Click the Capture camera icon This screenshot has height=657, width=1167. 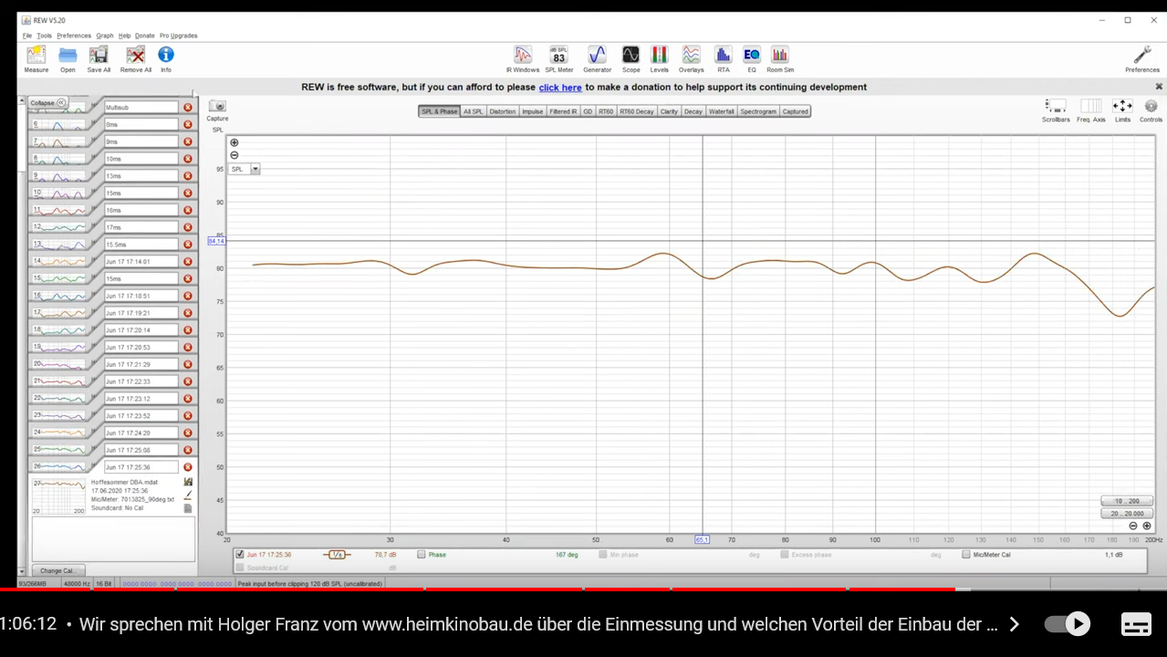point(217,106)
